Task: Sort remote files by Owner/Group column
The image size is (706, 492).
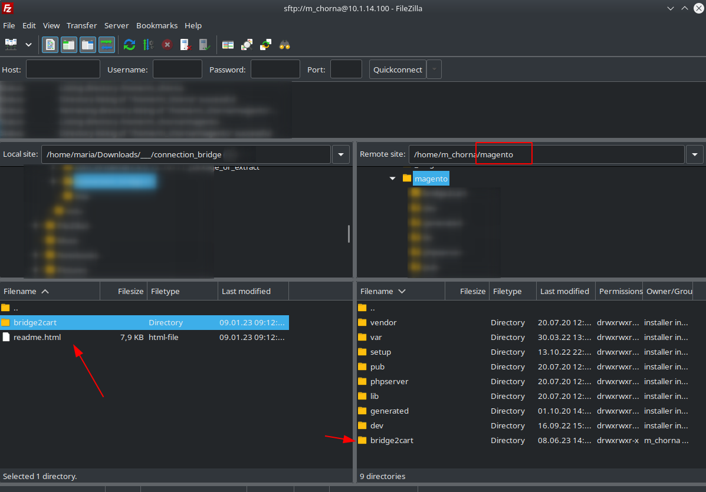Action: [x=669, y=291]
